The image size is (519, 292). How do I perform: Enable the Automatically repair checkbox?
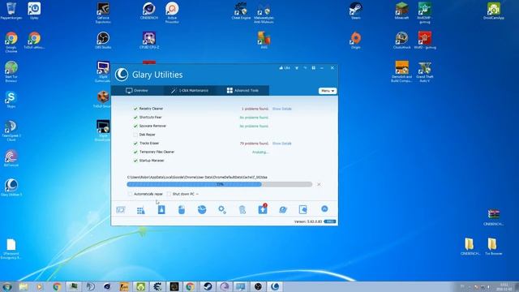click(x=130, y=194)
